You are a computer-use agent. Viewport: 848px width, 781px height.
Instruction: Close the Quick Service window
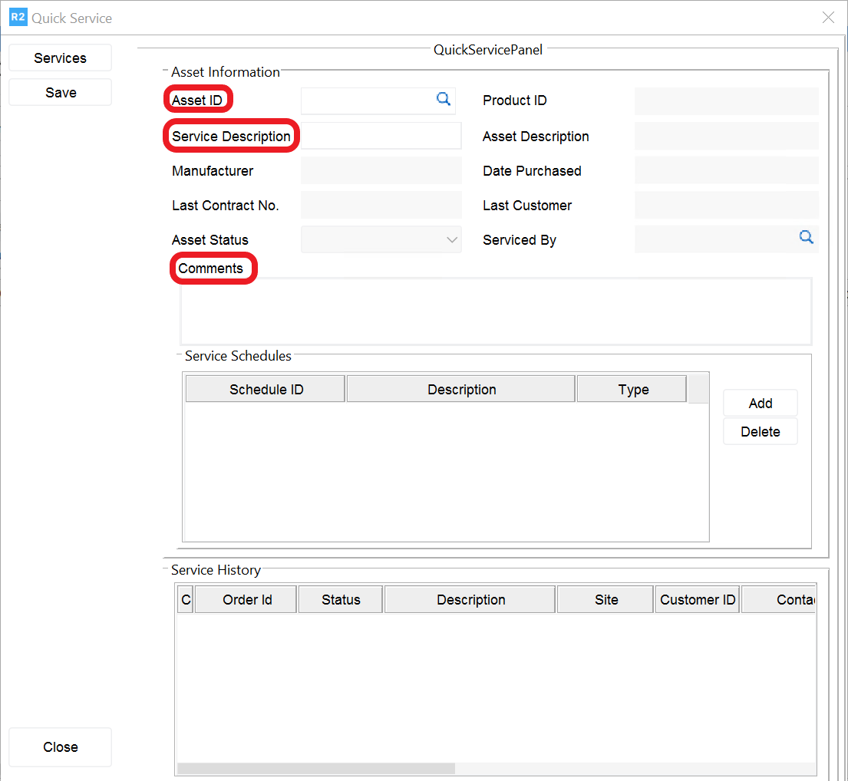[x=60, y=746]
